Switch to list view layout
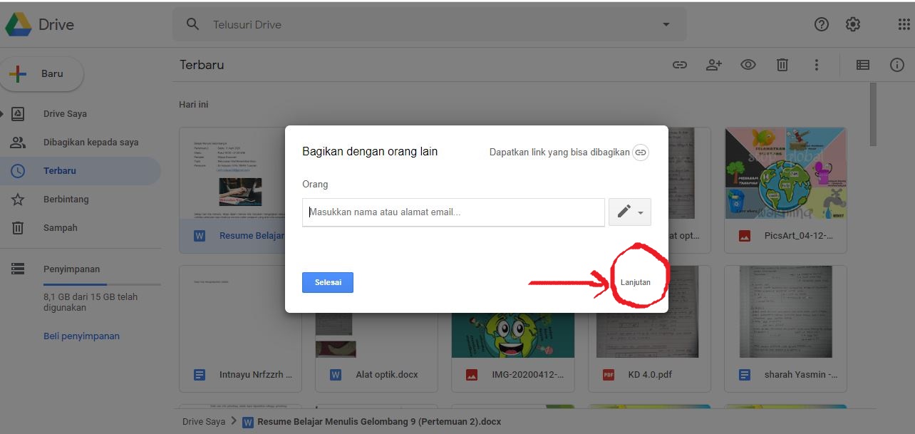915x434 pixels. (x=862, y=65)
